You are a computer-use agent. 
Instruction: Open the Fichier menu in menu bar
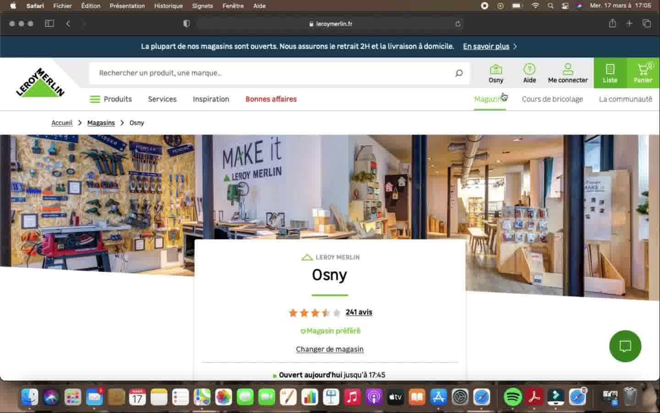[62, 6]
